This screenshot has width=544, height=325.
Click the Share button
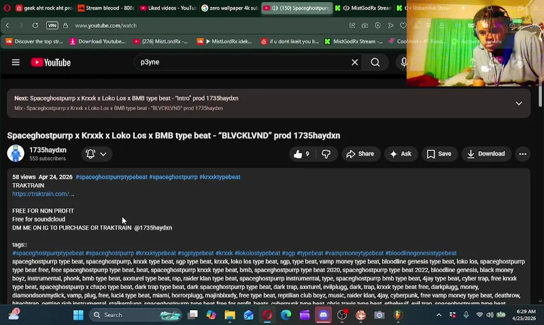[360, 154]
